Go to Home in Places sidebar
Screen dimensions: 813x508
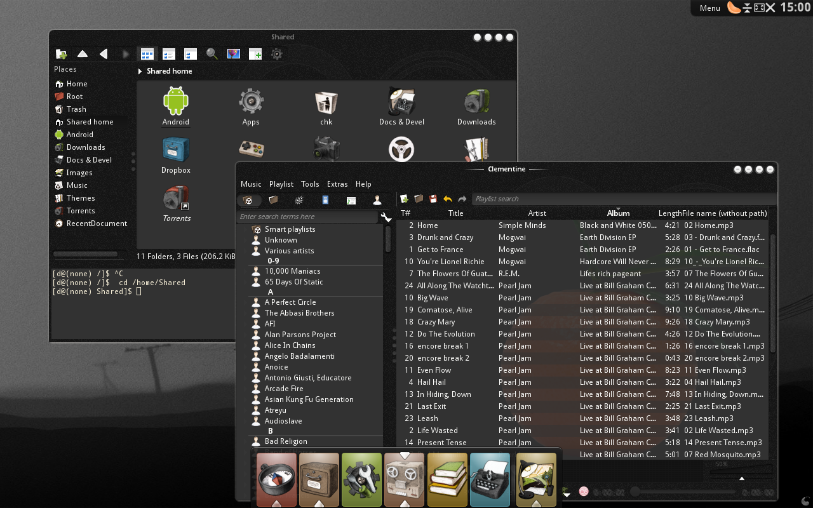point(77,84)
